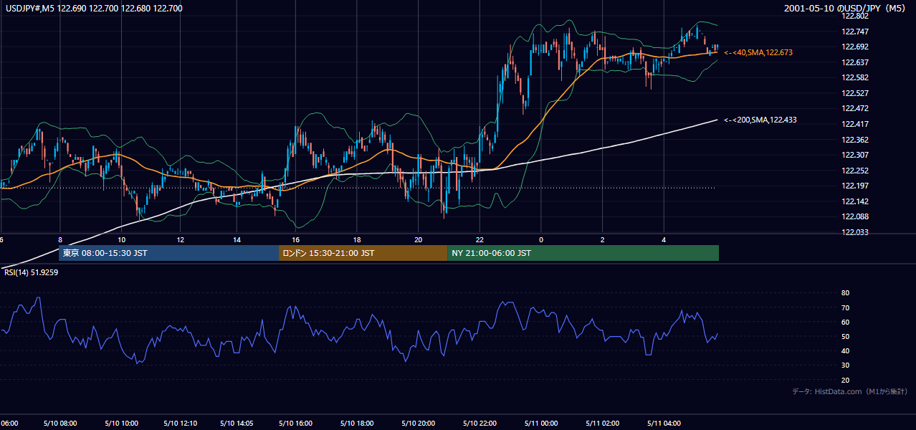
Task: Click hour label 0 under the price chart
Action: click(541, 239)
